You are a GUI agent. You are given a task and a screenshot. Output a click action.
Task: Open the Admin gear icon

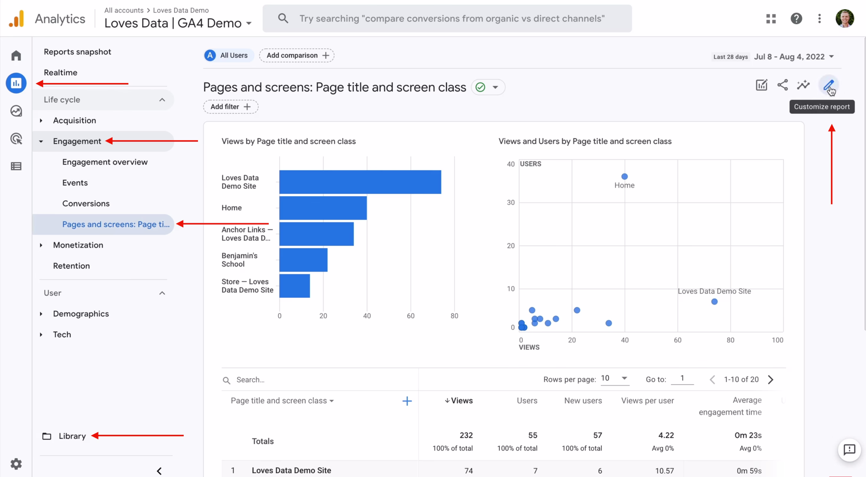[x=16, y=464]
